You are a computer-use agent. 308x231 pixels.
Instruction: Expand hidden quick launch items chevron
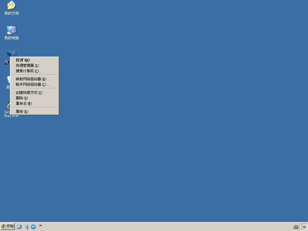point(41,225)
